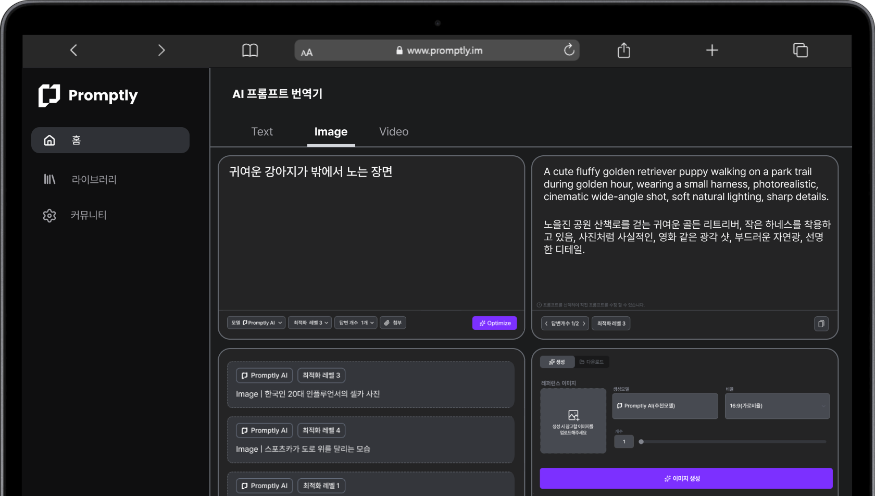
Task: Open history item 한국인 20대 인플루언서의 셀카 사진
Action: (x=371, y=385)
